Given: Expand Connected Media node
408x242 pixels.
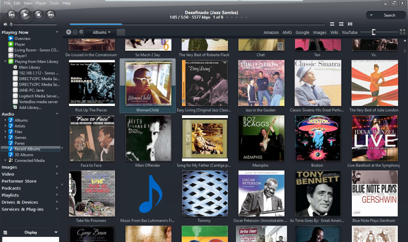Looking at the screenshot, I should 5,160.
